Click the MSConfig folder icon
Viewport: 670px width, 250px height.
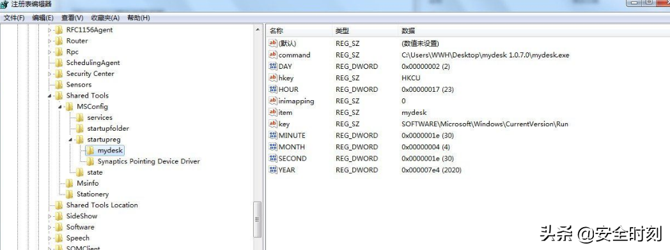(x=69, y=107)
